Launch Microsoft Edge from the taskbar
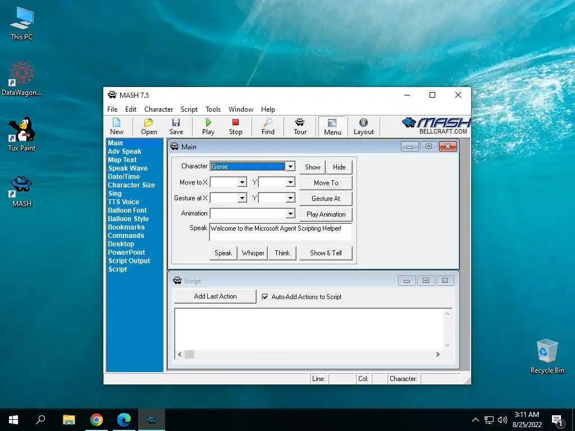Image resolution: width=575 pixels, height=431 pixels. (x=124, y=420)
